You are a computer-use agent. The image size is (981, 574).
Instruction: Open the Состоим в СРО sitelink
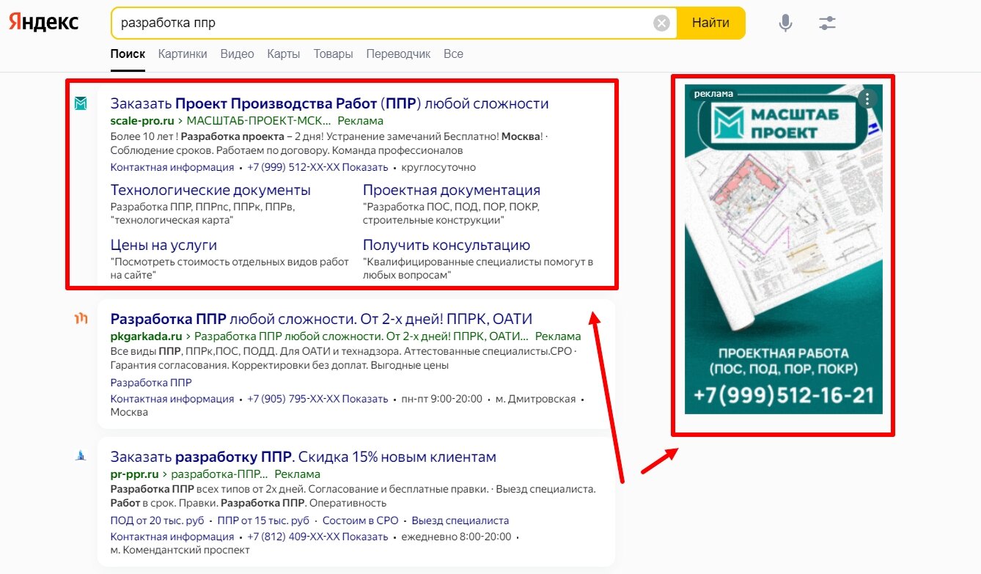pyautogui.click(x=361, y=520)
